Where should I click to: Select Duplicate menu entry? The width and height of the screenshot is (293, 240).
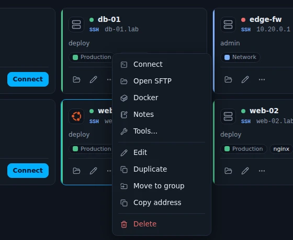(x=162, y=170)
